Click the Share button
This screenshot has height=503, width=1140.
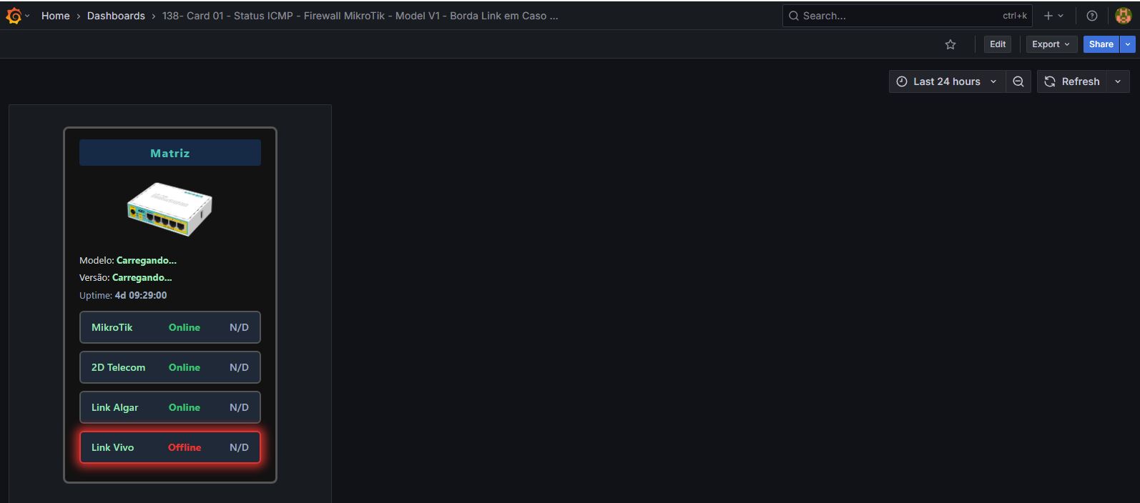(1101, 44)
